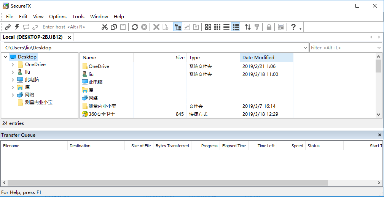The width and height of the screenshot is (384, 197).
Task: Click the Synchronize folders icon
Action: [187, 27]
